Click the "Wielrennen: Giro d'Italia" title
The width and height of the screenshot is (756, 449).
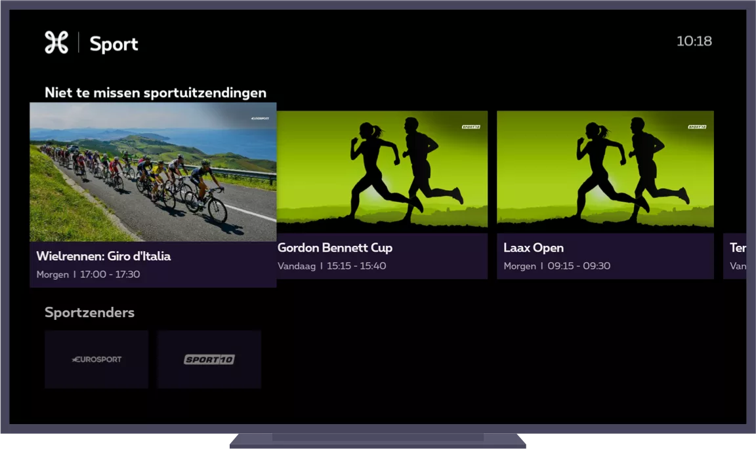click(104, 256)
